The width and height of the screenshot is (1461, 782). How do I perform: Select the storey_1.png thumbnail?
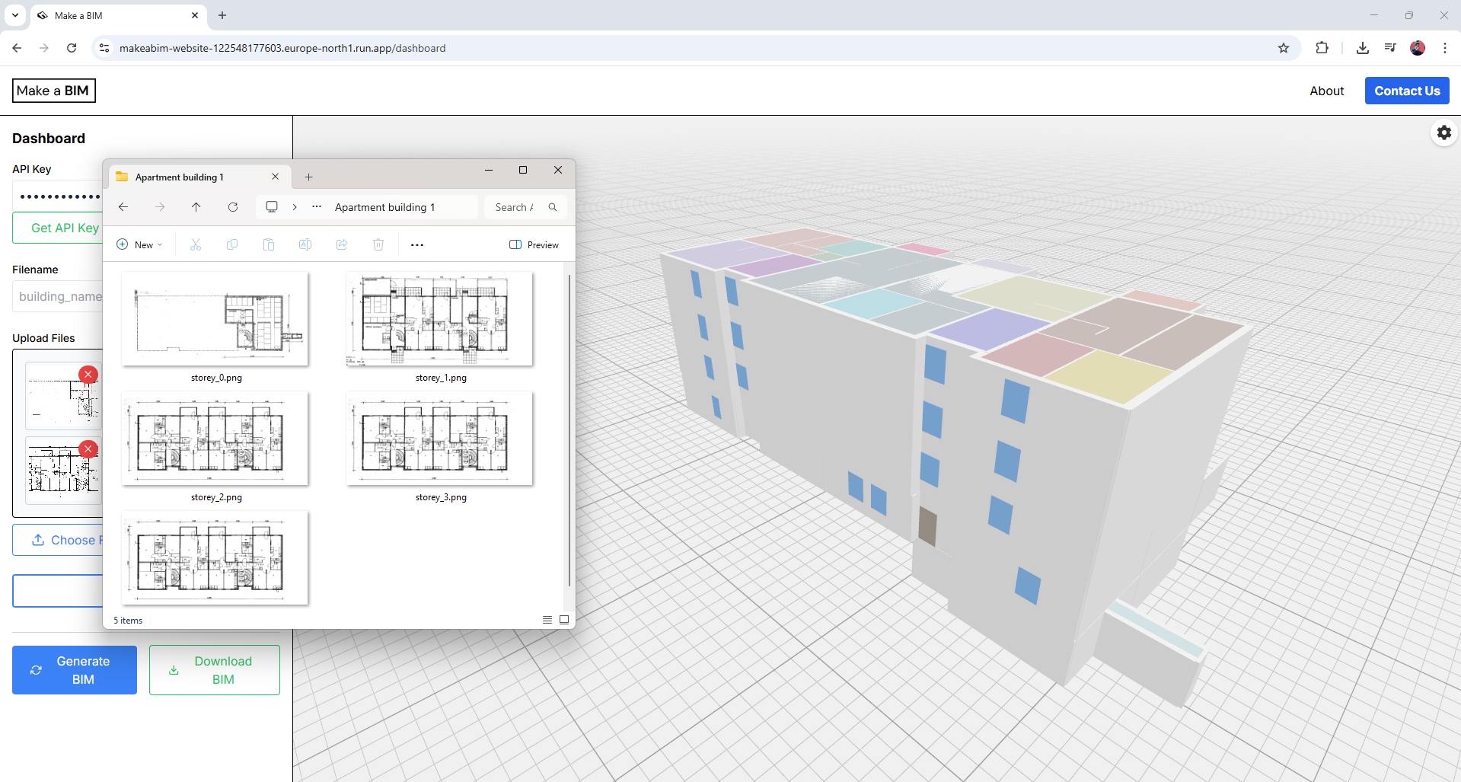tap(439, 319)
